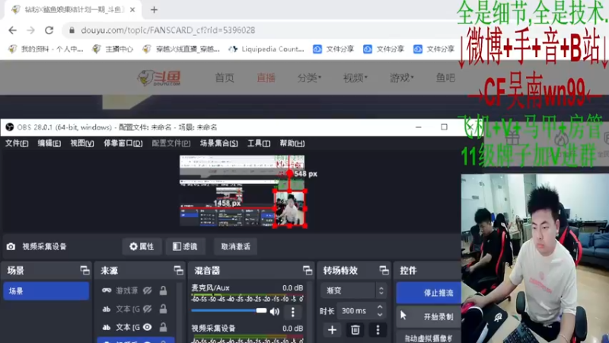
Task: Open a new Chrome tab
Action: 155,10
